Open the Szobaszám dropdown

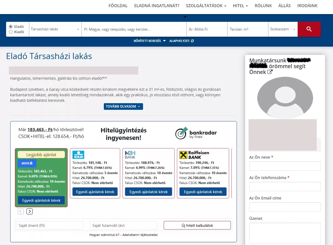coord(282,29)
